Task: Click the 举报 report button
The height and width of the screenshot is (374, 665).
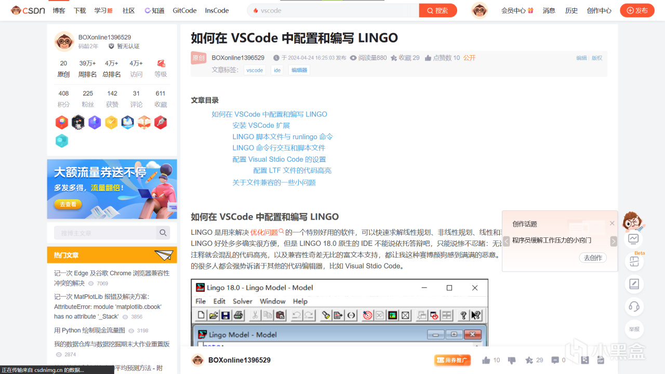Action: pos(634,329)
